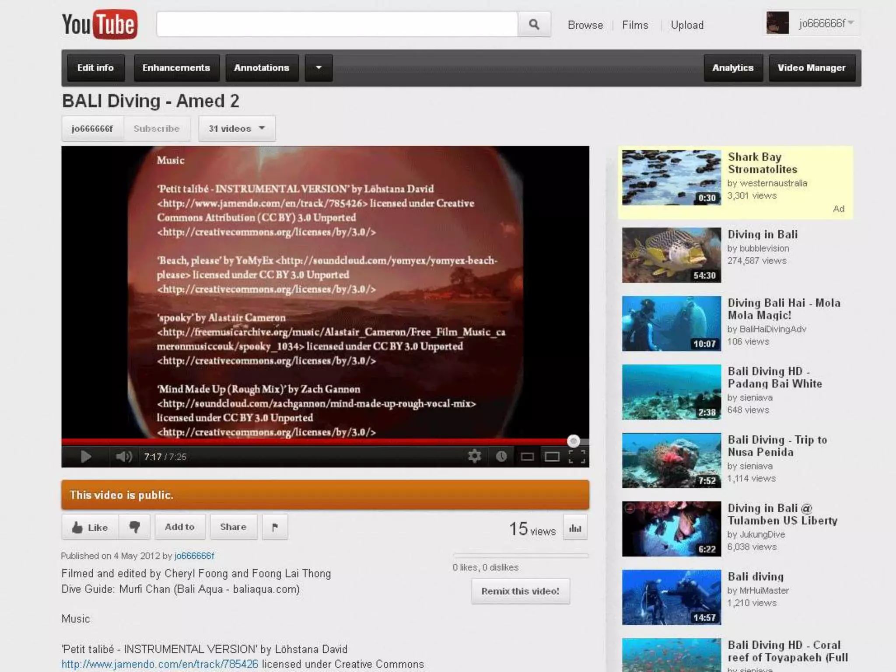Image resolution: width=896 pixels, height=672 pixels.
Task: Like the video with thumbs up
Action: point(90,527)
